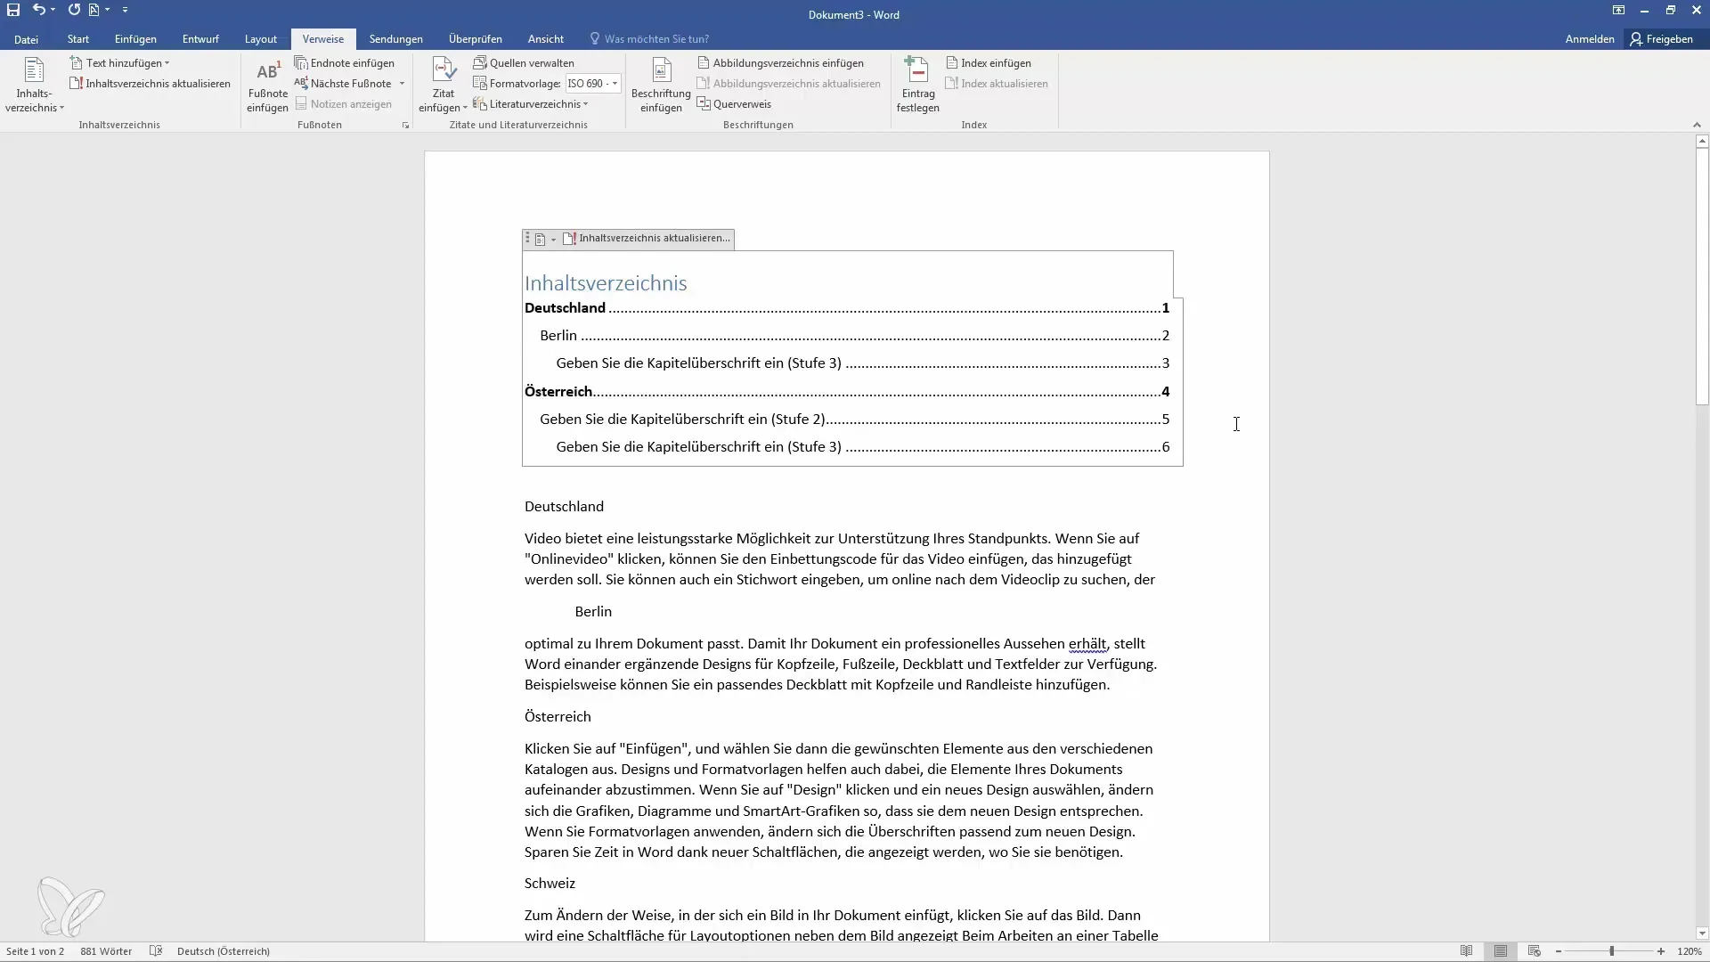Image resolution: width=1710 pixels, height=962 pixels.
Task: Click the Freigeben share button
Action: click(x=1662, y=39)
